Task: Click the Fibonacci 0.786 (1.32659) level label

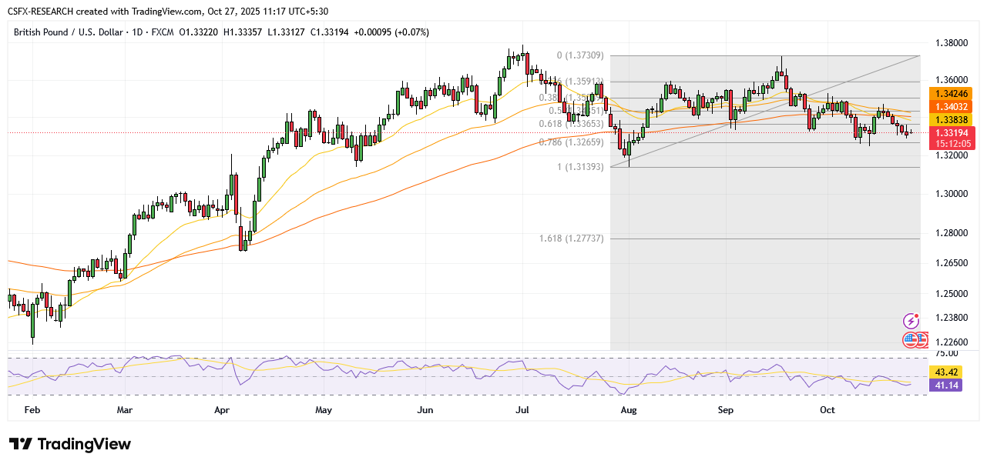Action: coord(572,142)
